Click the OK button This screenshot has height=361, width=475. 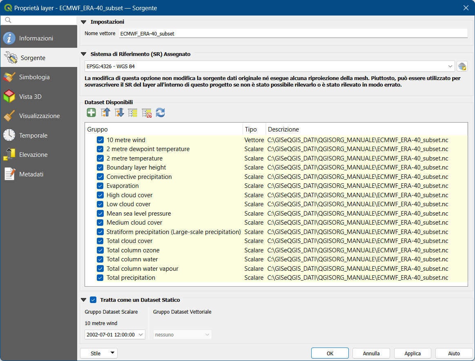point(330,353)
